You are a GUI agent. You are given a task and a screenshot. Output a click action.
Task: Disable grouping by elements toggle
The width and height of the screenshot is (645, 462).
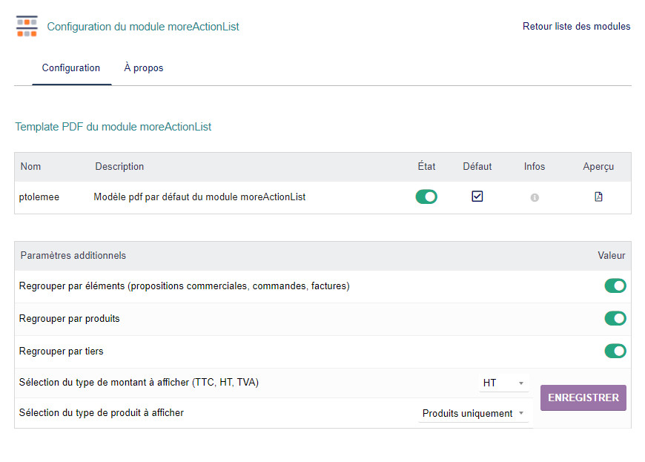(x=615, y=286)
